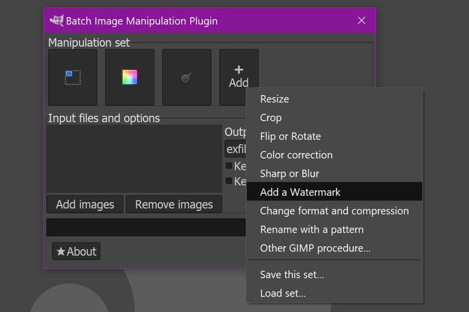Click the Add images button
Screen dimensions: 469x312
[x=85, y=204]
